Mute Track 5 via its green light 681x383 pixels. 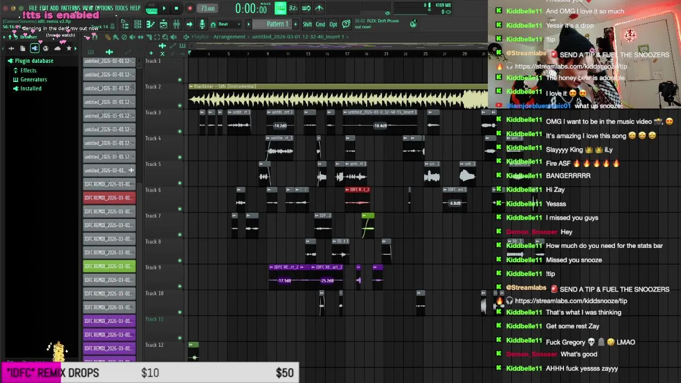coord(179,183)
